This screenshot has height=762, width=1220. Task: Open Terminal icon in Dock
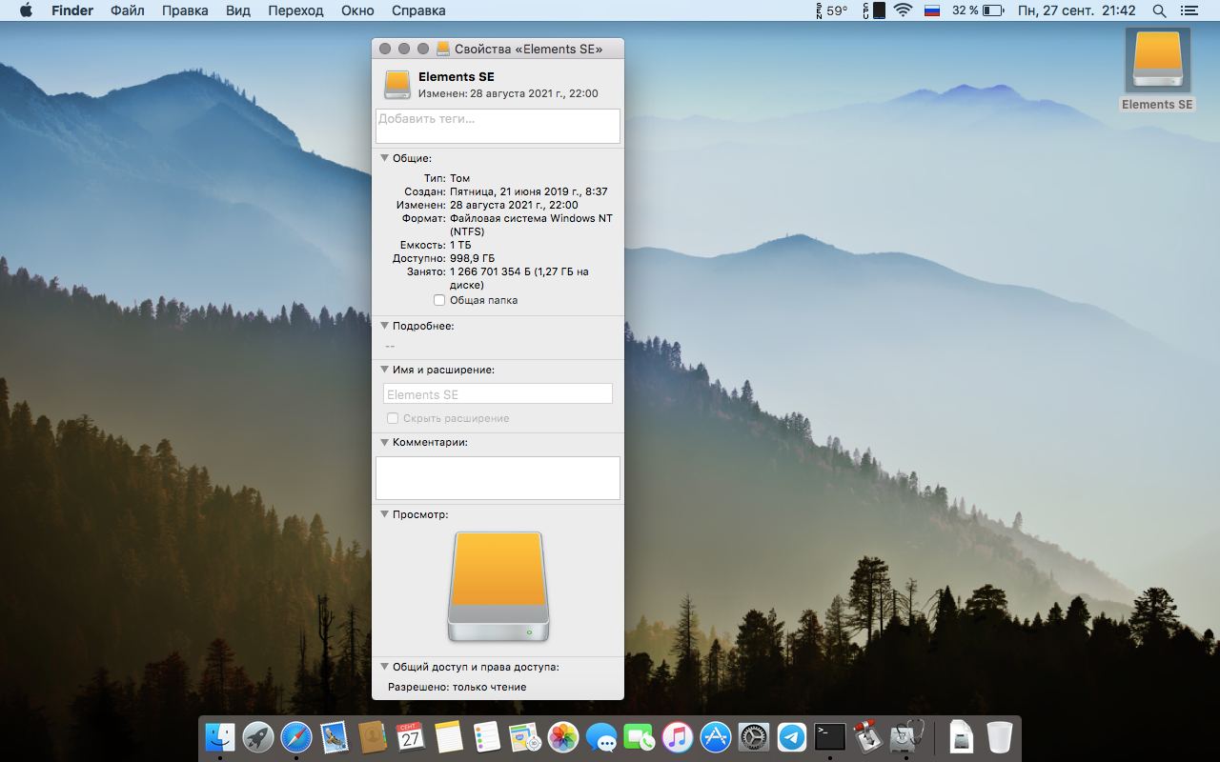pyautogui.click(x=830, y=737)
